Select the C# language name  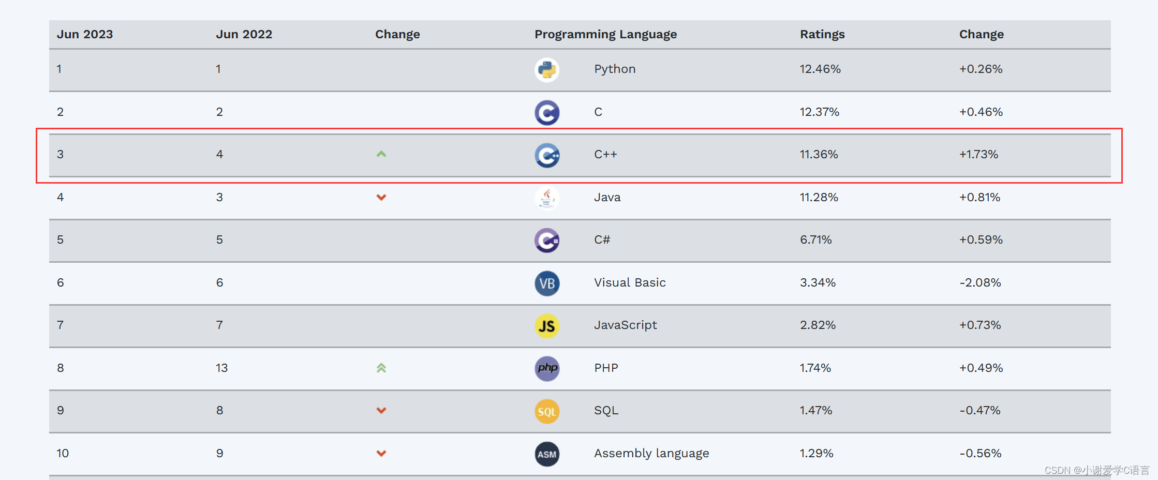[602, 239]
